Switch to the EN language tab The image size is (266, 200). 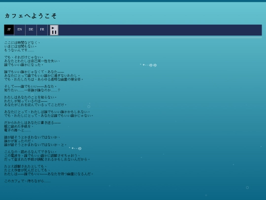[20, 30]
